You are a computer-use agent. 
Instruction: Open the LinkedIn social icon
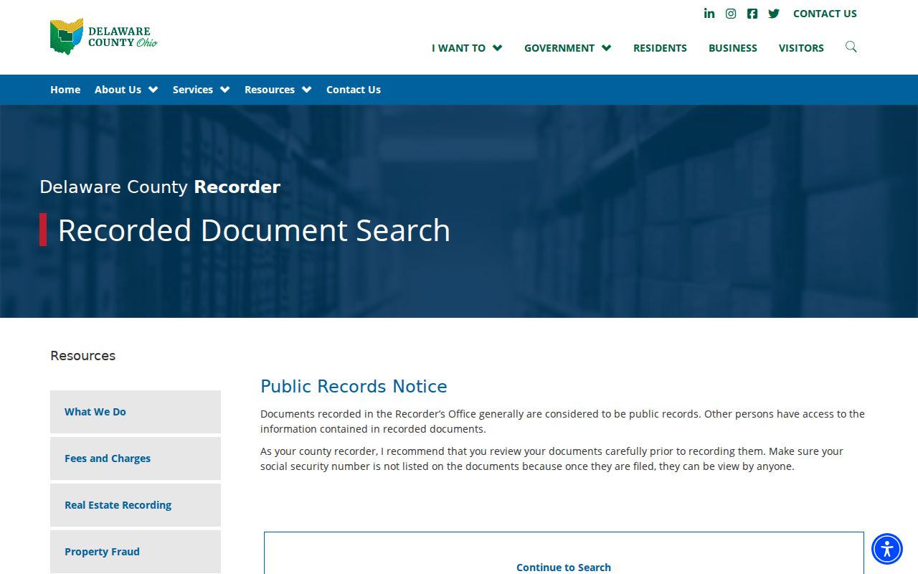click(709, 14)
